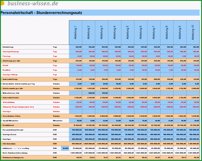Select empty Mehrarbeit cell for Abteilung 1

point(76,93)
